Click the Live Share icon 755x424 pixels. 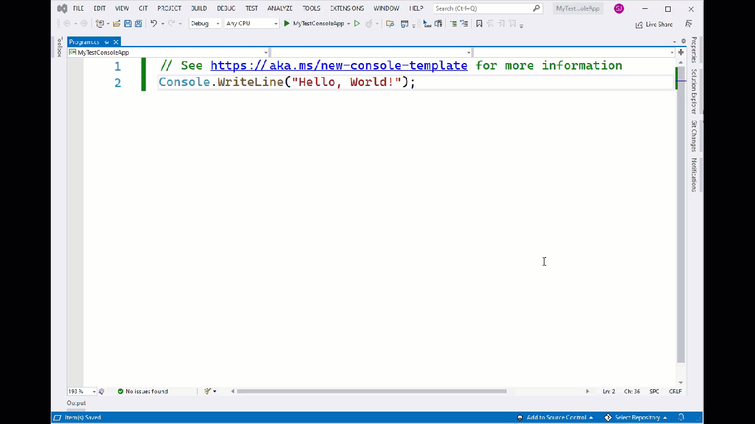[639, 24]
